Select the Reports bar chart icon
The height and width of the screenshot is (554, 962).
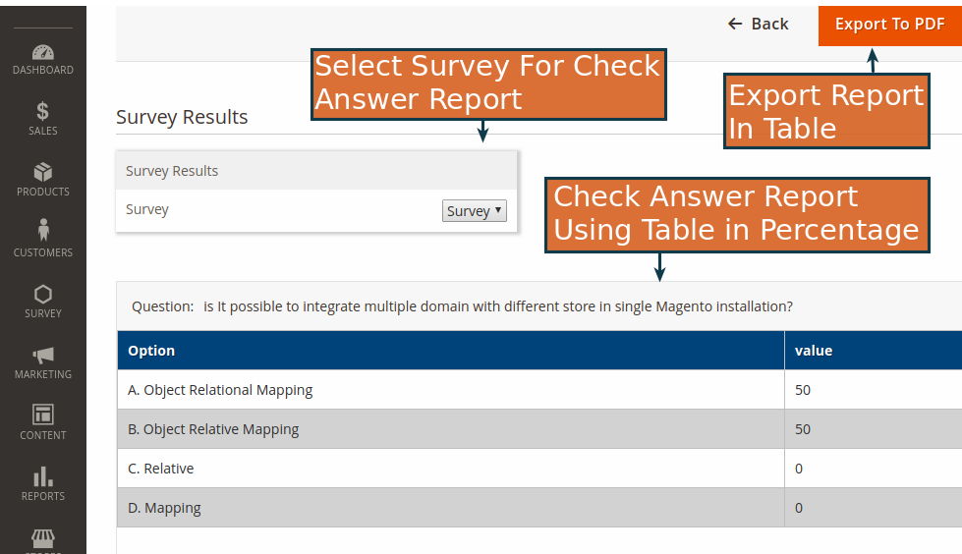coord(43,476)
